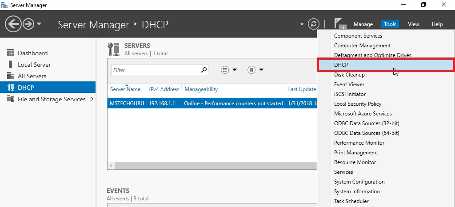
Task: Click into the Filter search box
Action: click(156, 70)
